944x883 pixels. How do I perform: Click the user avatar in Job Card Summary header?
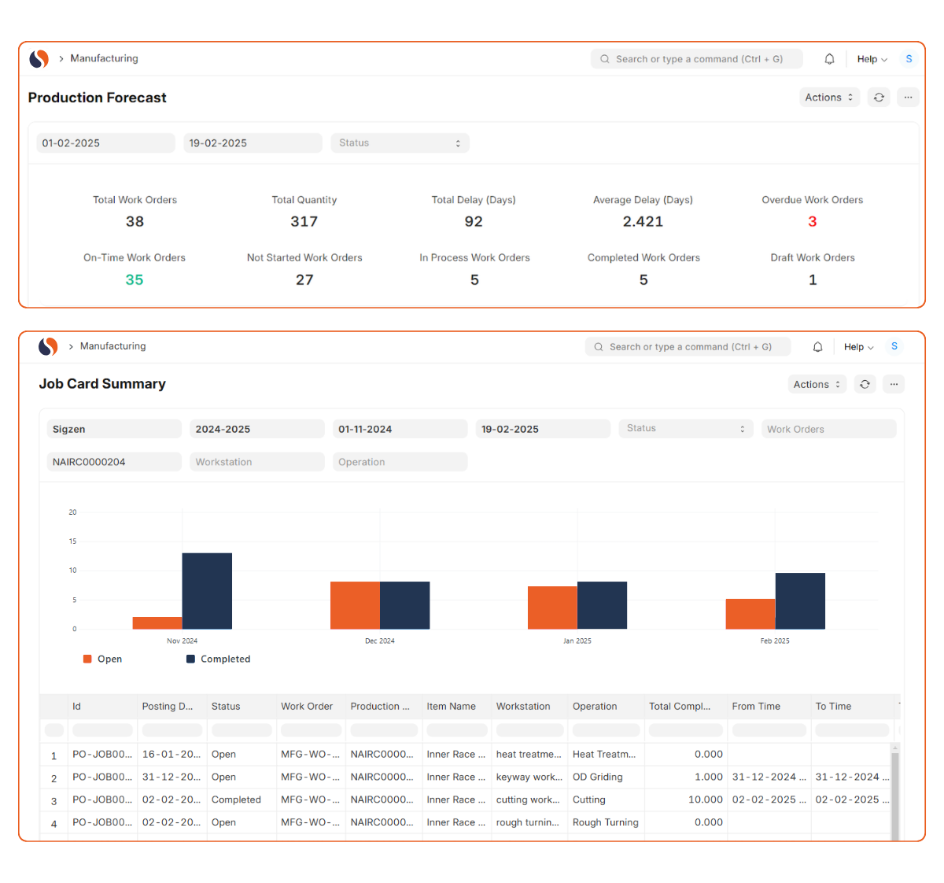tap(894, 346)
